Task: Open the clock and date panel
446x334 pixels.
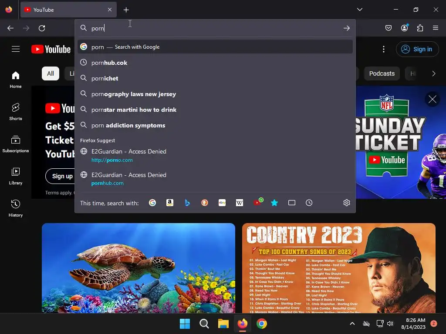Action: [x=413, y=324]
